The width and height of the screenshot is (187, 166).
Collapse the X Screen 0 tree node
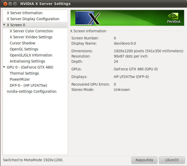pyautogui.click(x=4, y=25)
